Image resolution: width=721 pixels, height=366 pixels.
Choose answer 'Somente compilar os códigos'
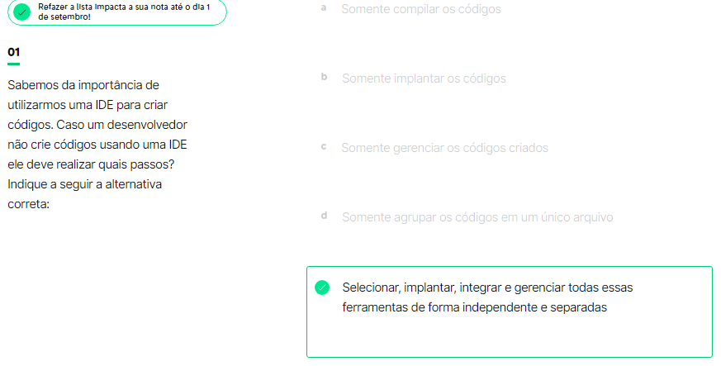pyautogui.click(x=420, y=9)
